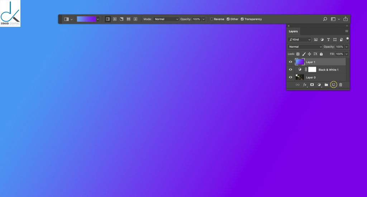367x197 pixels.
Task: Open the layer Opacity slider arrow
Action: click(x=347, y=47)
